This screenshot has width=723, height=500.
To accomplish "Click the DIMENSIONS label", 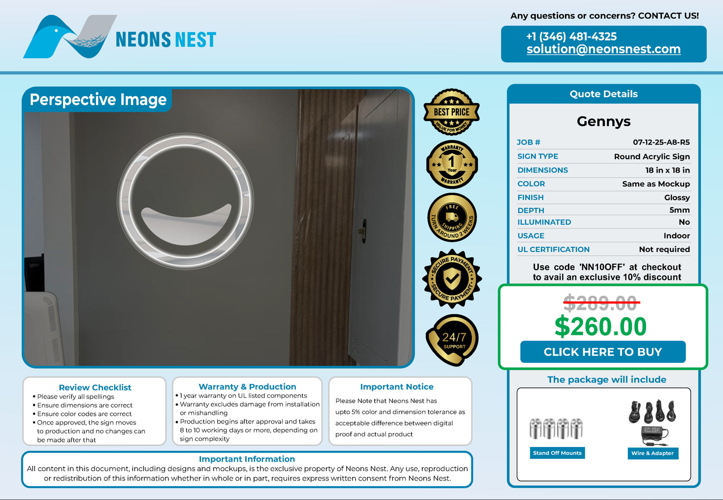I will 543,170.
